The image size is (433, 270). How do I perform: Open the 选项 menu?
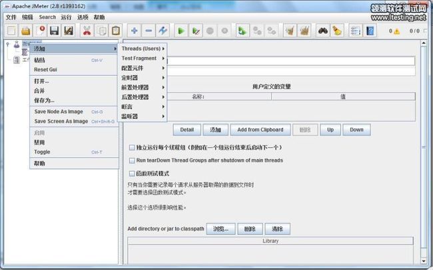pyautogui.click(x=83, y=17)
